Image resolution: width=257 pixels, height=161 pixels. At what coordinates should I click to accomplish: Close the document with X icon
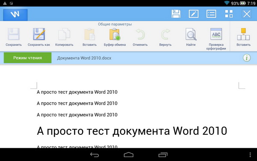click(x=247, y=14)
